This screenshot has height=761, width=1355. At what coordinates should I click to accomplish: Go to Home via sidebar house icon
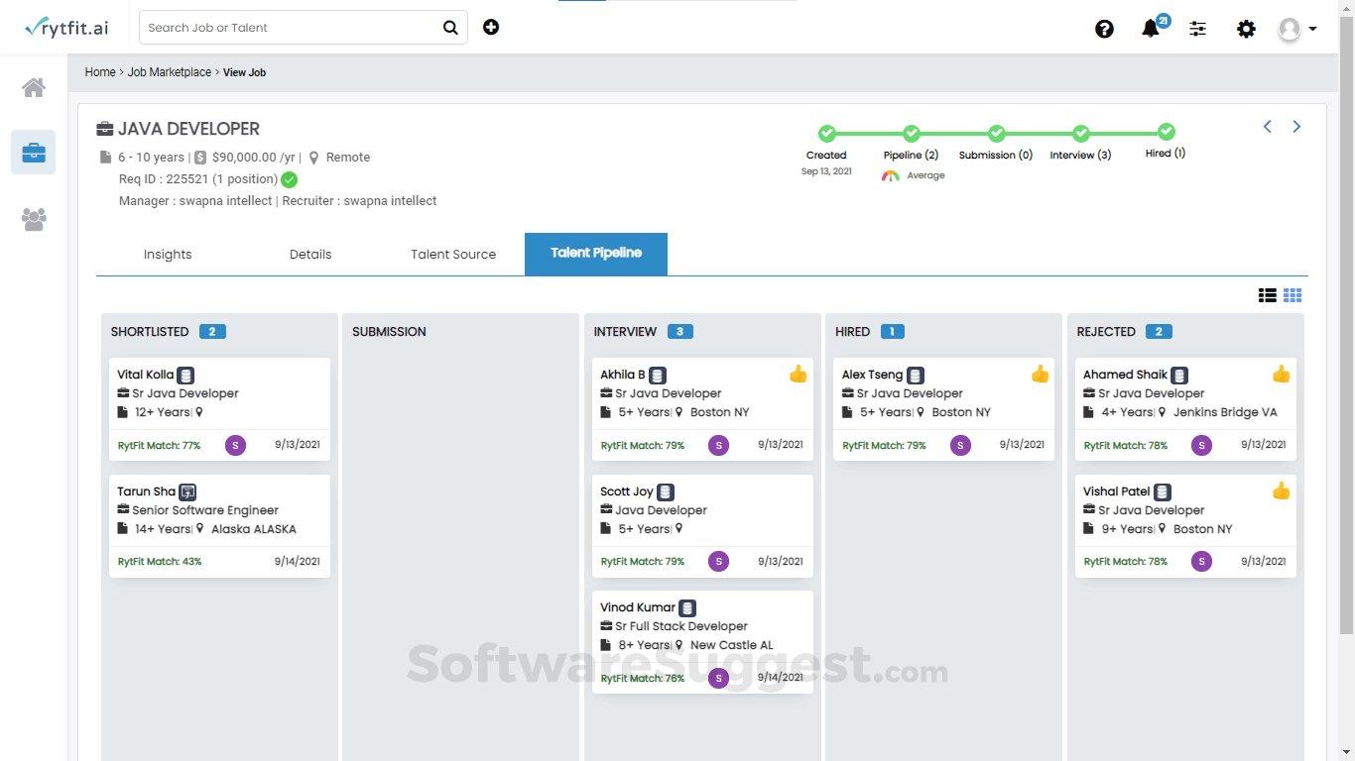34,87
